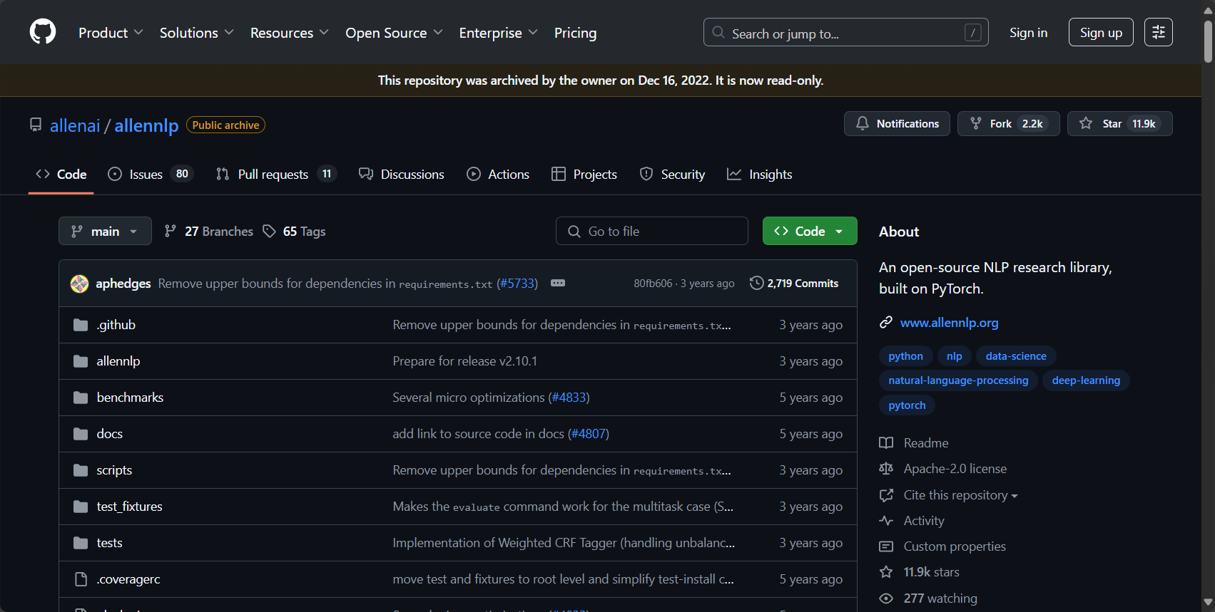The width and height of the screenshot is (1215, 612).
Task: View the 2,719 Commits history
Action: (x=794, y=283)
